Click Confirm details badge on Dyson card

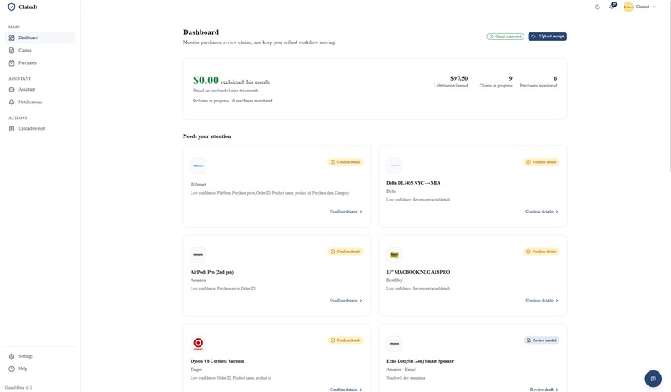click(345, 340)
